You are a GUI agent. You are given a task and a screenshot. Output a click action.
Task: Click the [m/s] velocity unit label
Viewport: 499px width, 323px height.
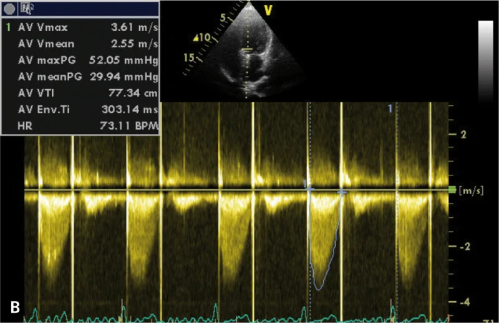point(472,190)
